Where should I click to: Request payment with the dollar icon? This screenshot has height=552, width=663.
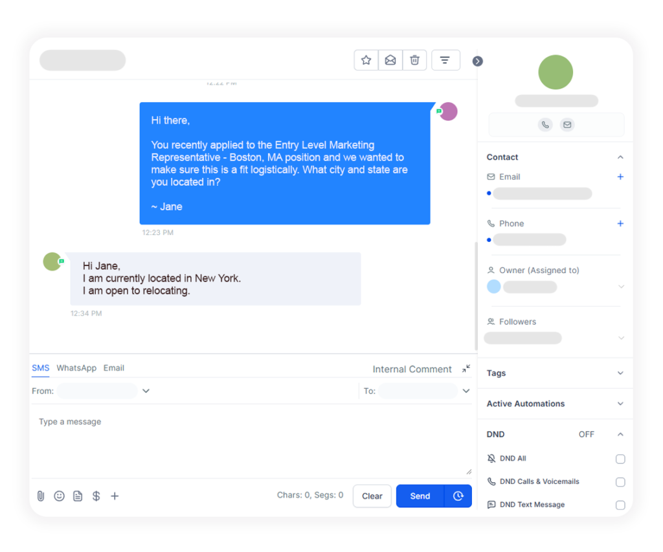point(96,496)
